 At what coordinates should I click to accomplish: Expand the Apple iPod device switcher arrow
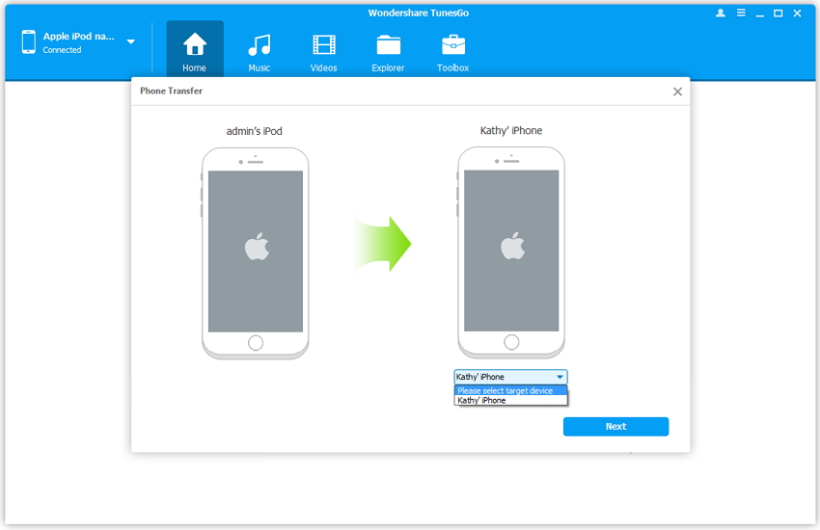131,42
